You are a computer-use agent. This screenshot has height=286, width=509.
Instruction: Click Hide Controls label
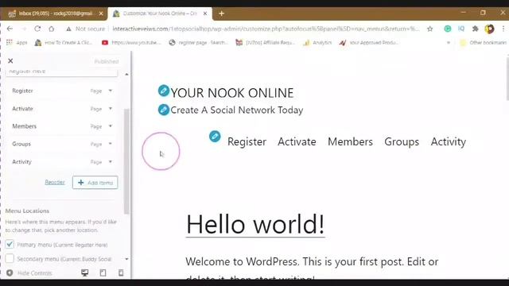tap(35, 273)
